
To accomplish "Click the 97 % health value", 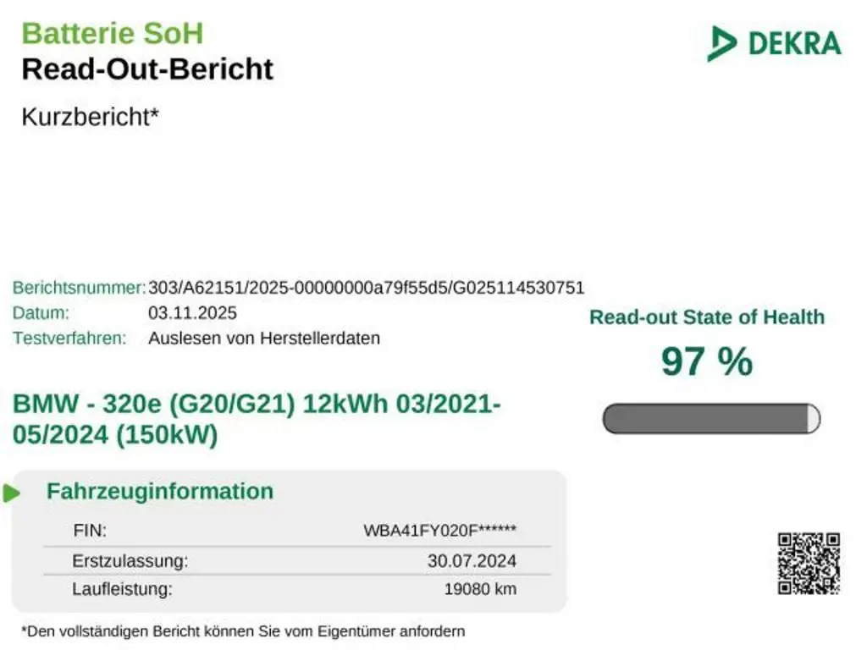I will 706,361.
